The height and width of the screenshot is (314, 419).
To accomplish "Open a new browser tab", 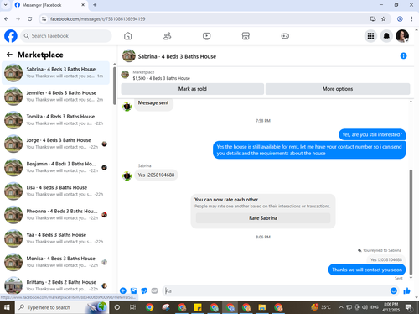I will point(95,5).
